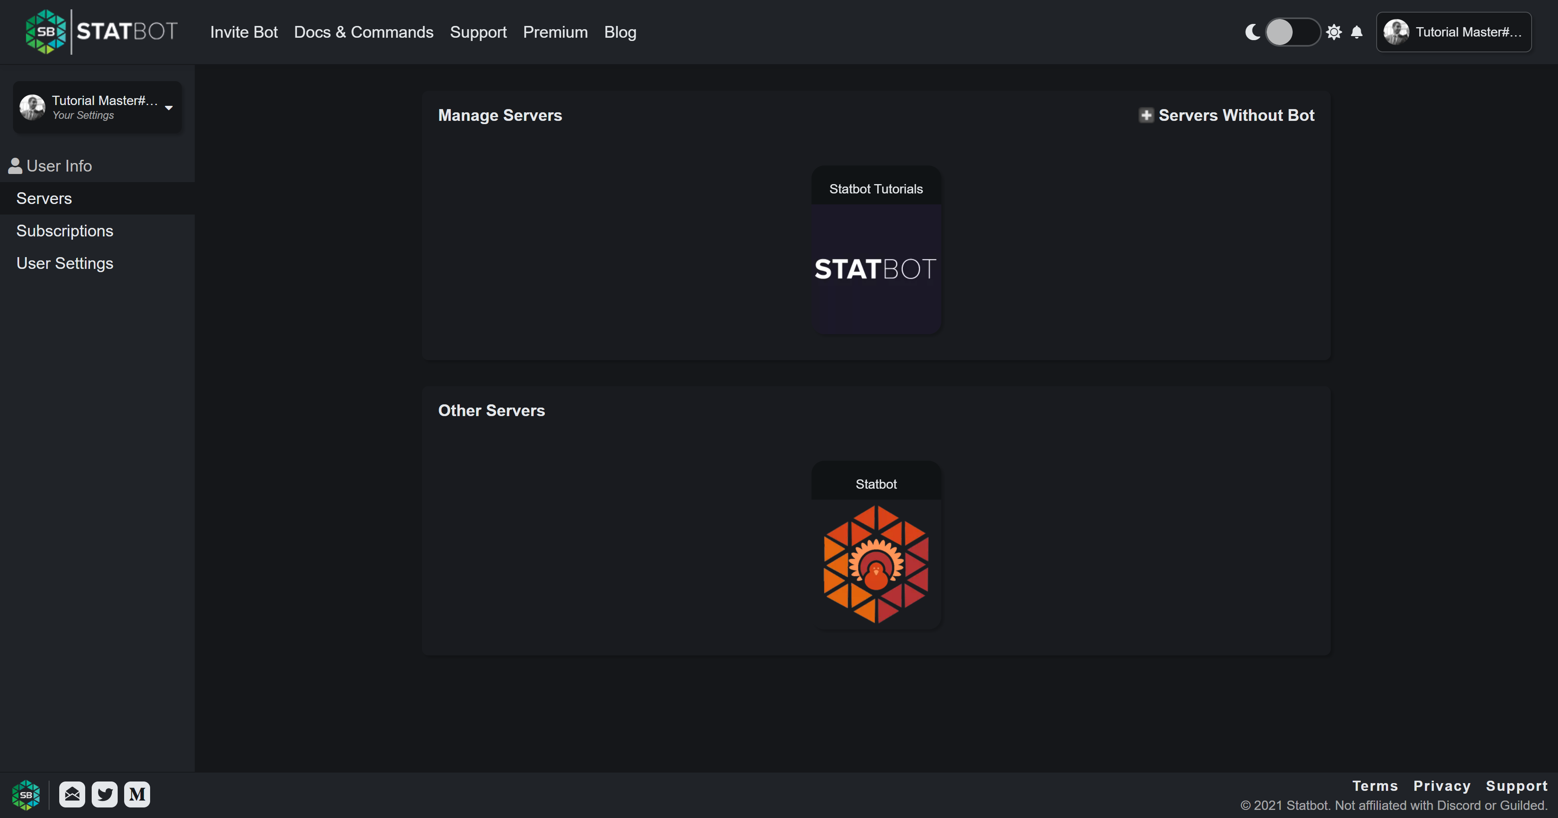Open the footer Medium icon
The height and width of the screenshot is (818, 1558).
click(137, 794)
